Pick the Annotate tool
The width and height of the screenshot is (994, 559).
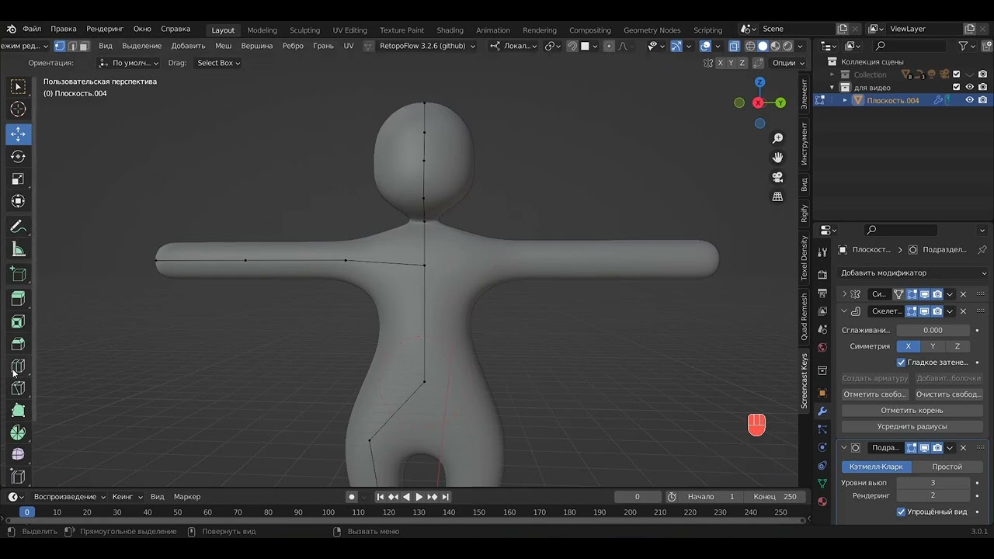(18, 227)
